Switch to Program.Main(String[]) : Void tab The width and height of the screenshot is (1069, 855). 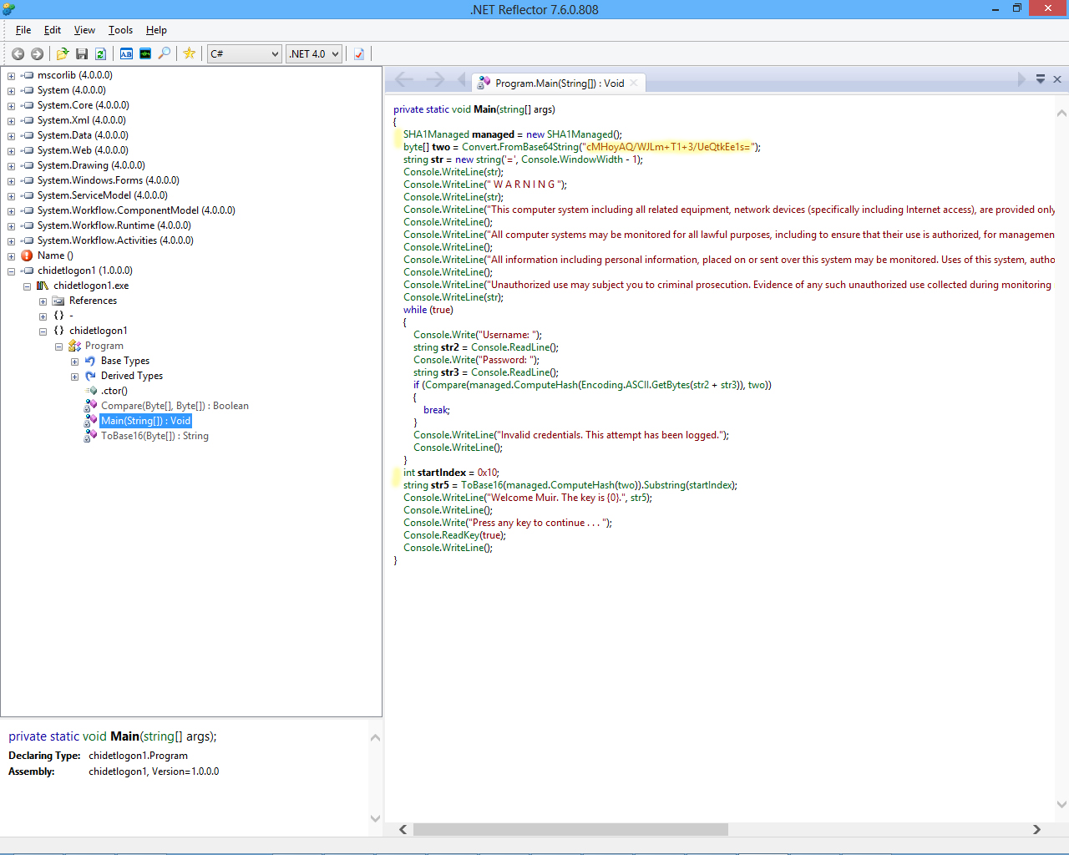pyautogui.click(x=560, y=83)
